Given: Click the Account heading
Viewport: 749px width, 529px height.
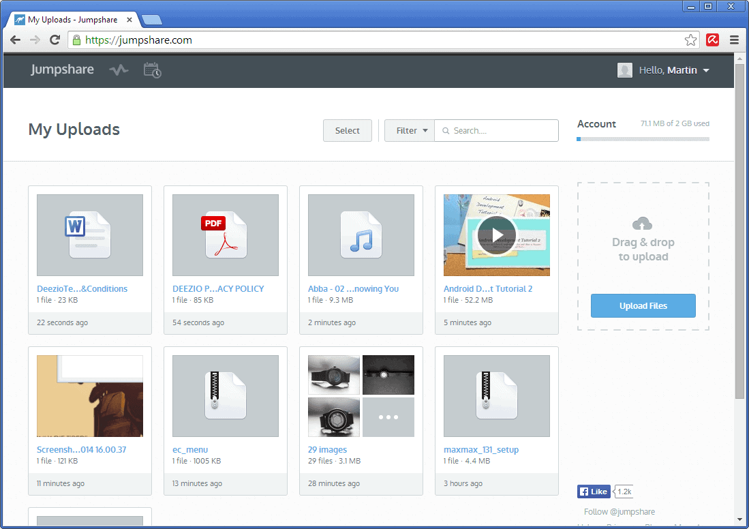Looking at the screenshot, I should pyautogui.click(x=596, y=124).
